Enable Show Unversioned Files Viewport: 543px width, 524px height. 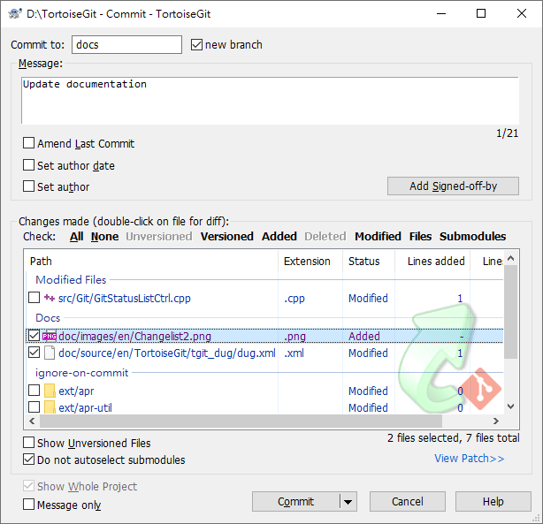[x=28, y=443]
